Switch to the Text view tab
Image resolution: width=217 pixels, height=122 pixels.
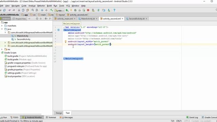[x=67, y=113]
